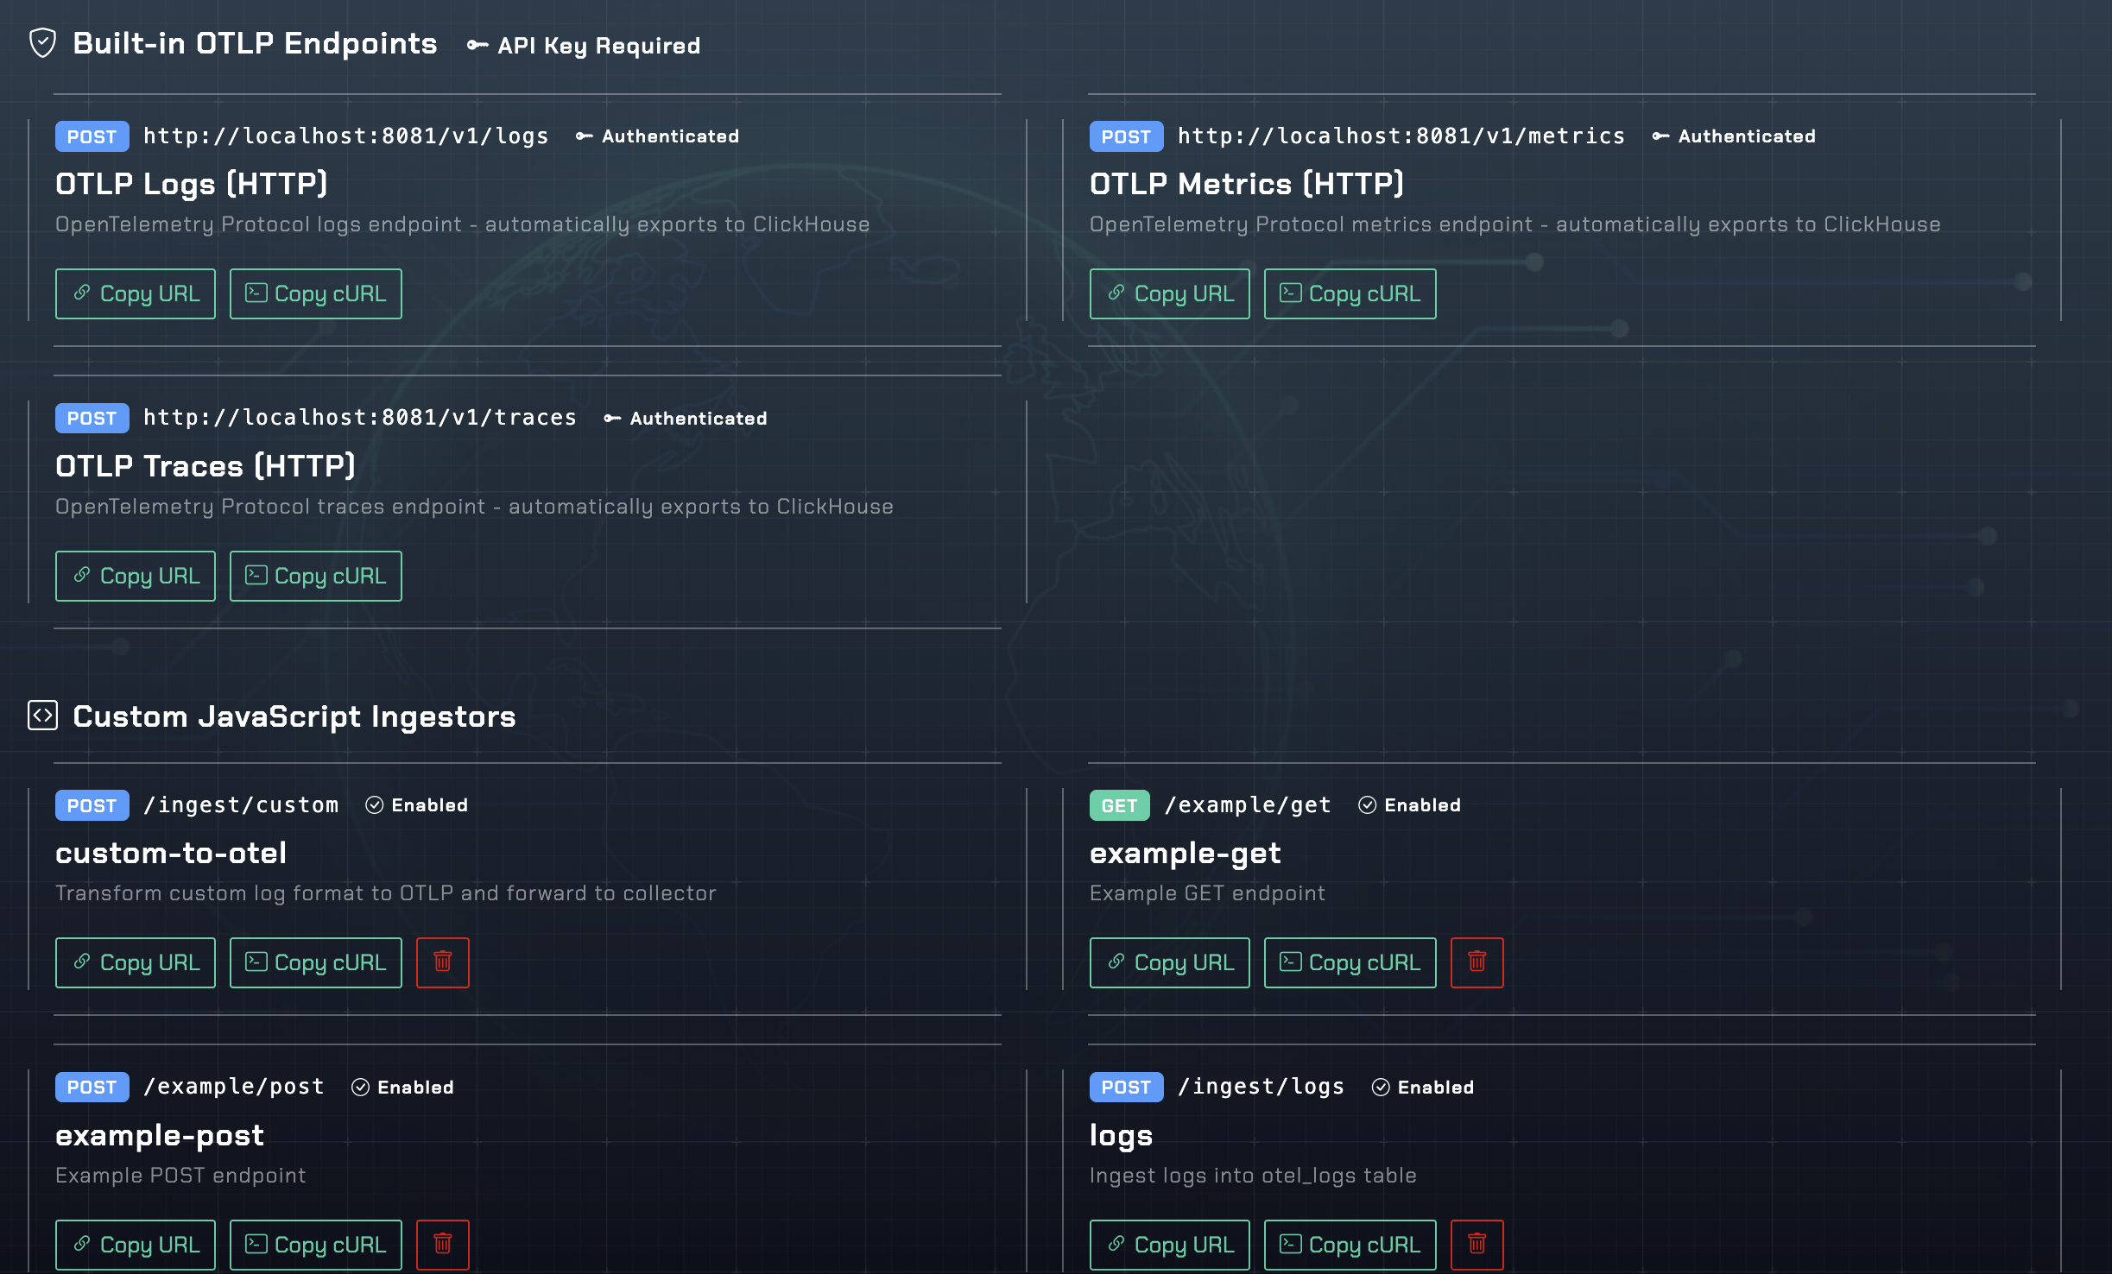Image resolution: width=2112 pixels, height=1274 pixels.
Task: Click the trash icon for the logs ingestor
Action: pyautogui.click(x=1477, y=1245)
